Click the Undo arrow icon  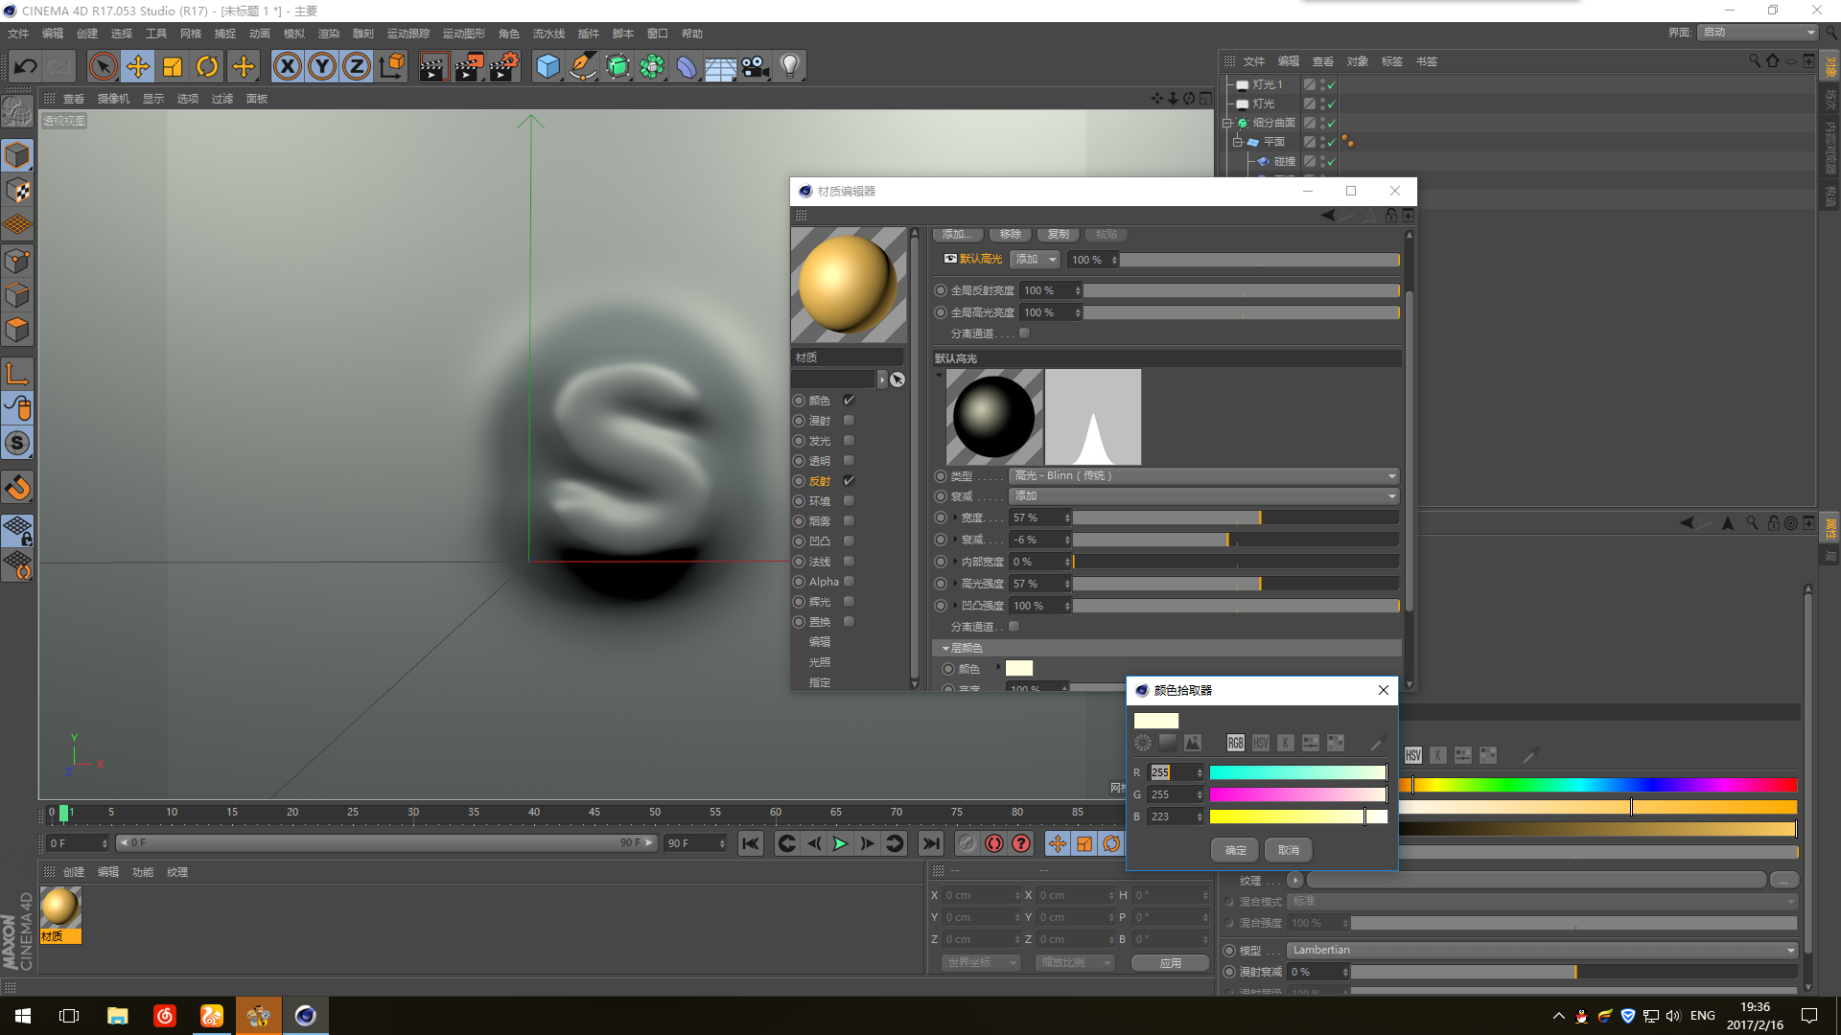click(x=26, y=66)
